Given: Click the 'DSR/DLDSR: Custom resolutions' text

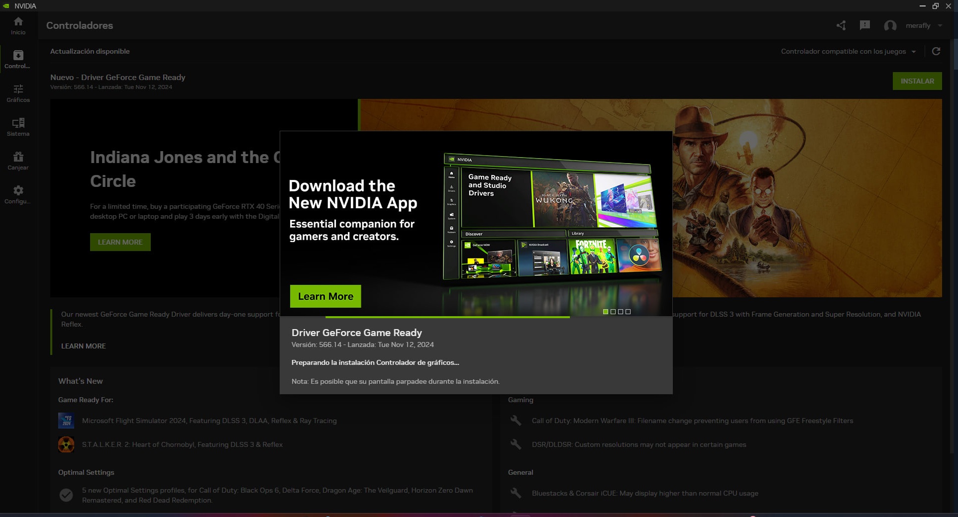Looking at the screenshot, I should click(x=639, y=444).
